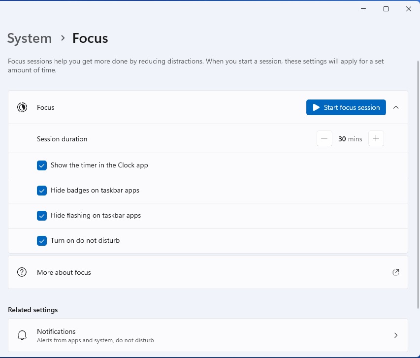Click 'Alerts from apps and system, do not disturb' text
Screen dimensions: 420x358
[x=96, y=340]
